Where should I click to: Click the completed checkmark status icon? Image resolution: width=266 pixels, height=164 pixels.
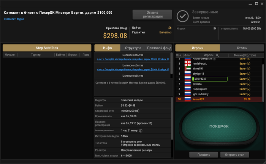pos(182,16)
